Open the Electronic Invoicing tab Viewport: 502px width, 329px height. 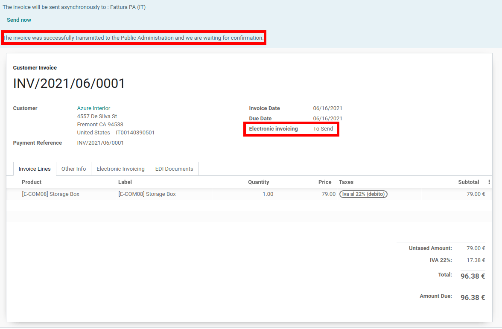(121, 169)
